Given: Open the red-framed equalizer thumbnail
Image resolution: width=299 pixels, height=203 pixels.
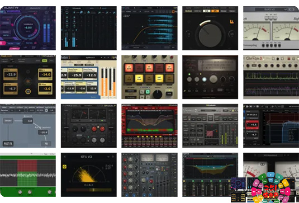Looking at the screenshot, I should [x=150, y=126].
